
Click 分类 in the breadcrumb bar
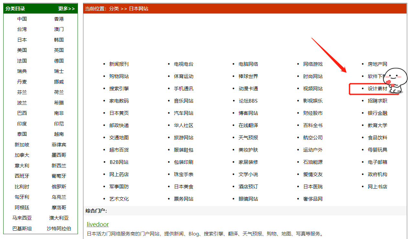pyautogui.click(x=114, y=9)
